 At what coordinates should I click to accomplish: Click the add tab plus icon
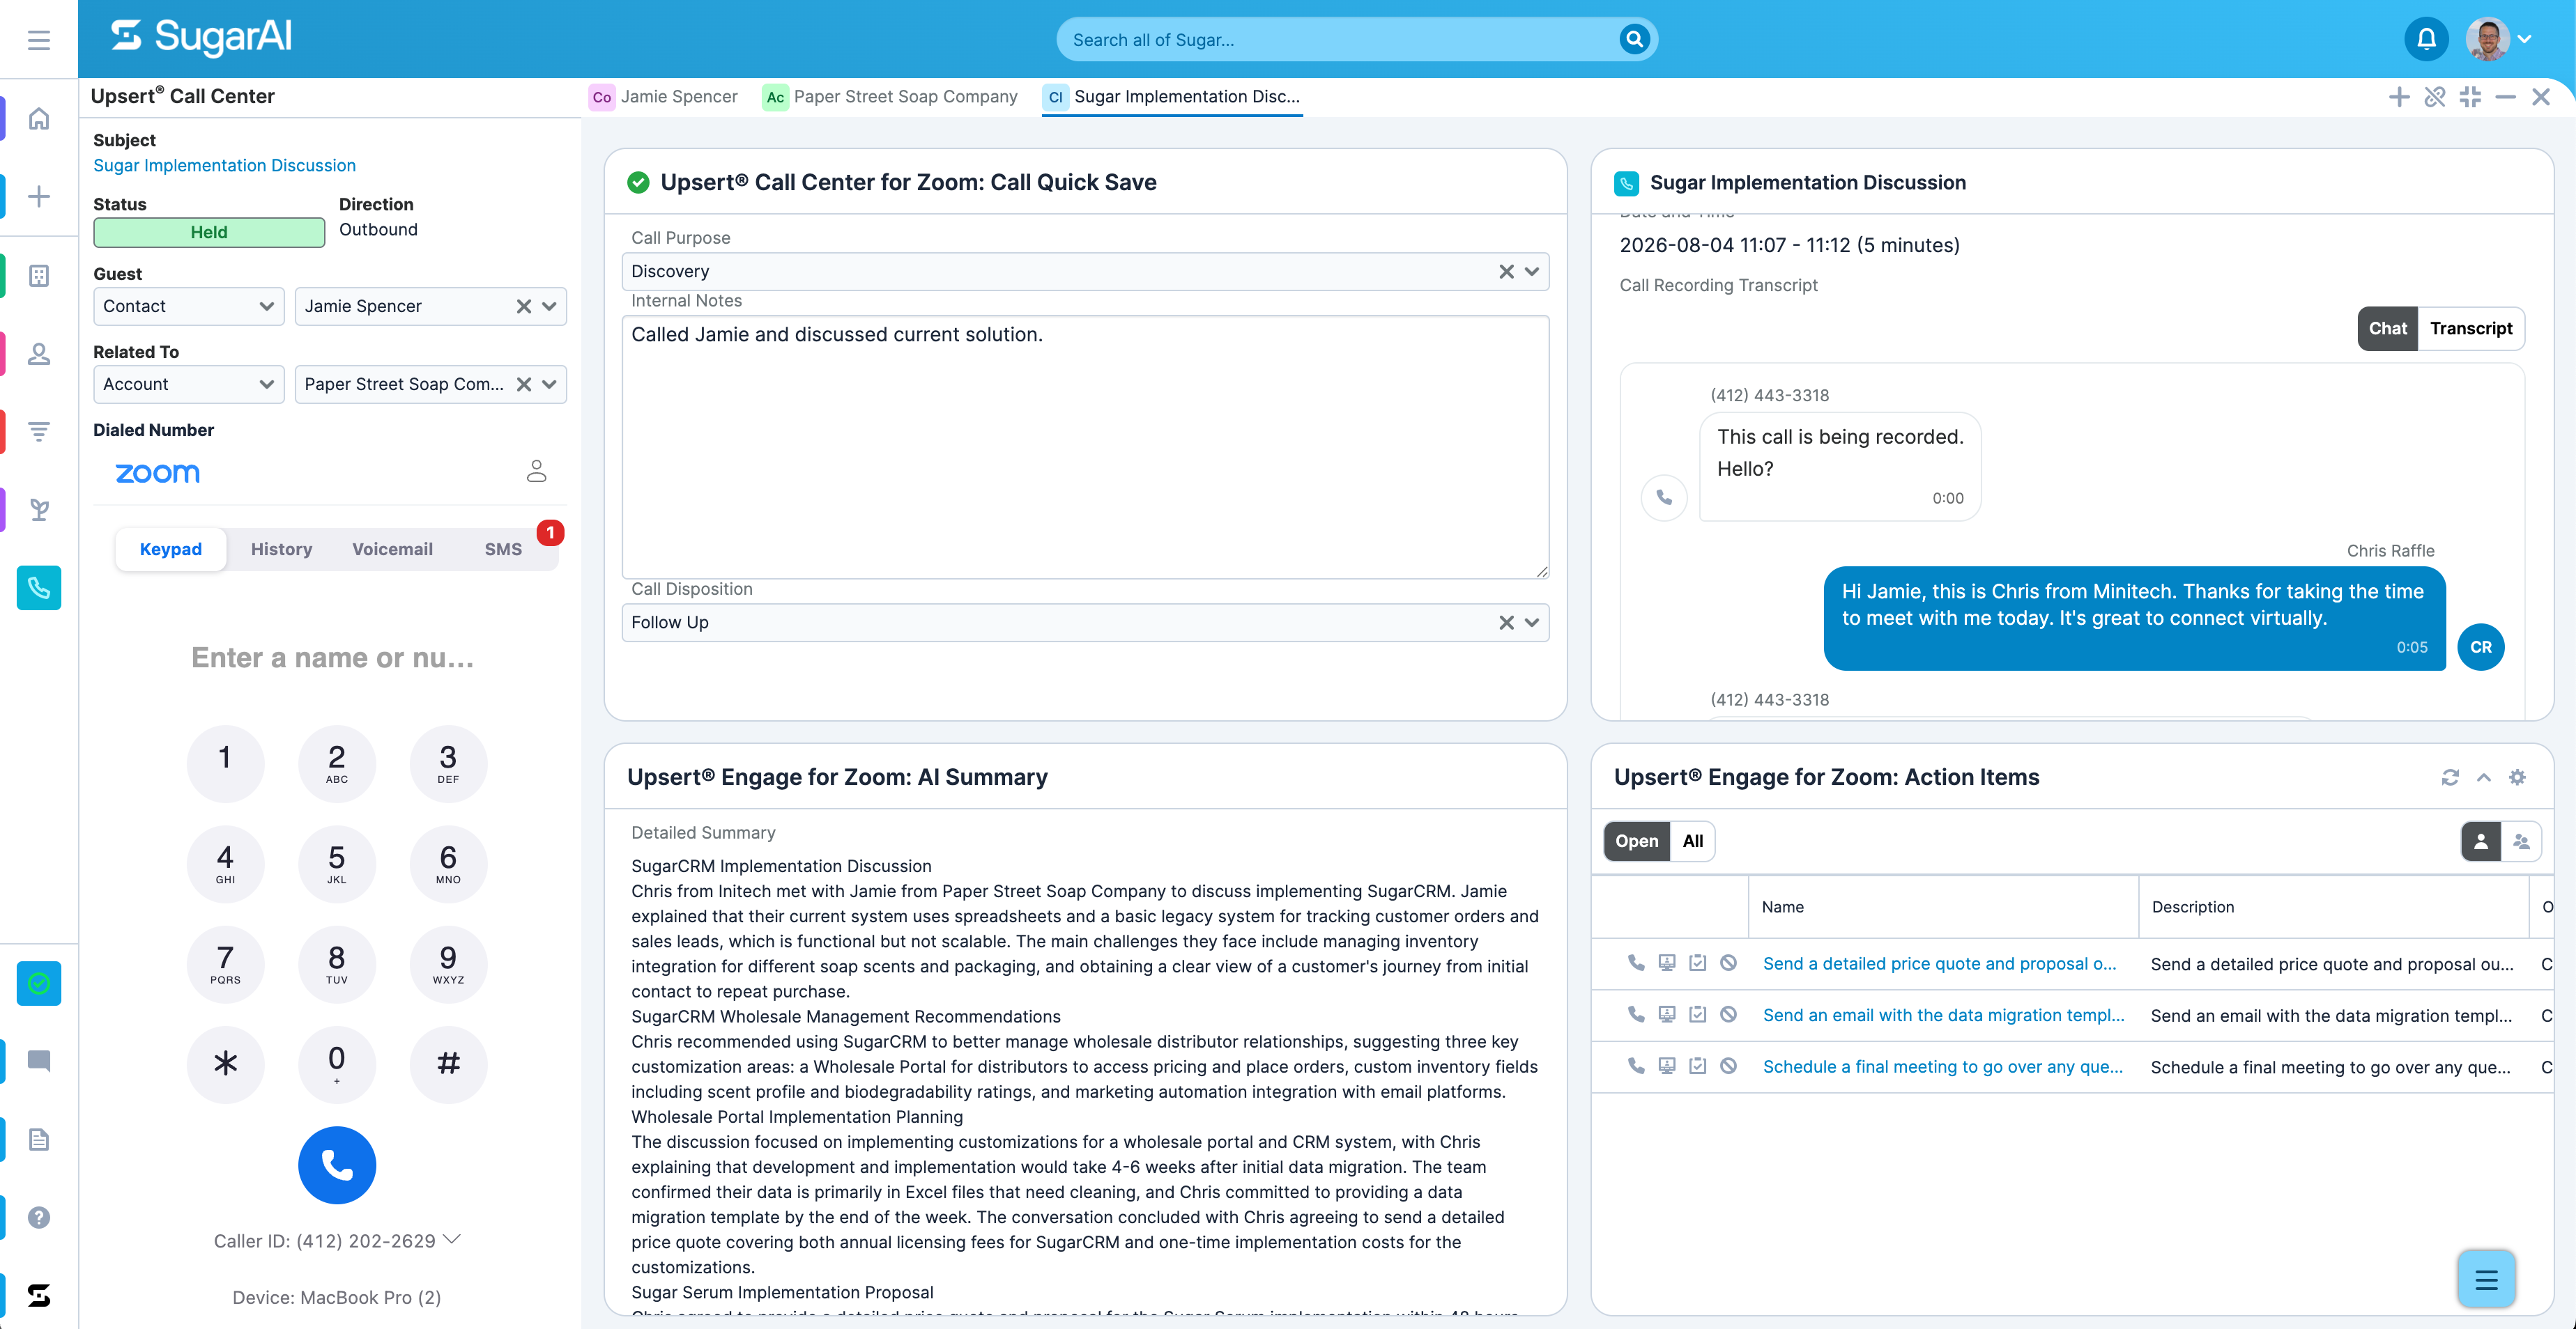tap(2399, 97)
